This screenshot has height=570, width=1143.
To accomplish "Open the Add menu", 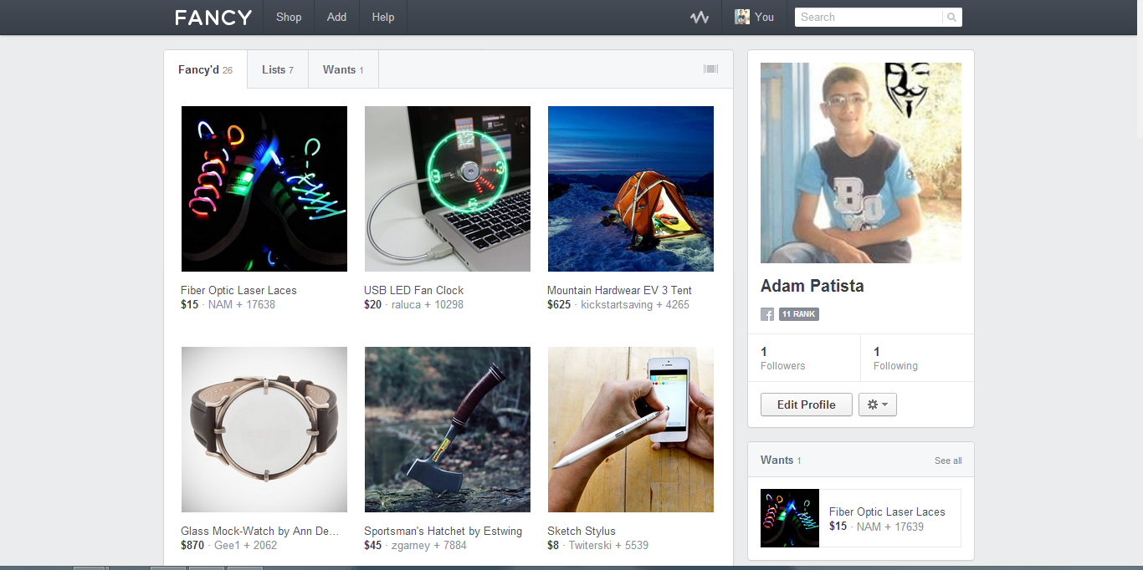I will coord(337,17).
